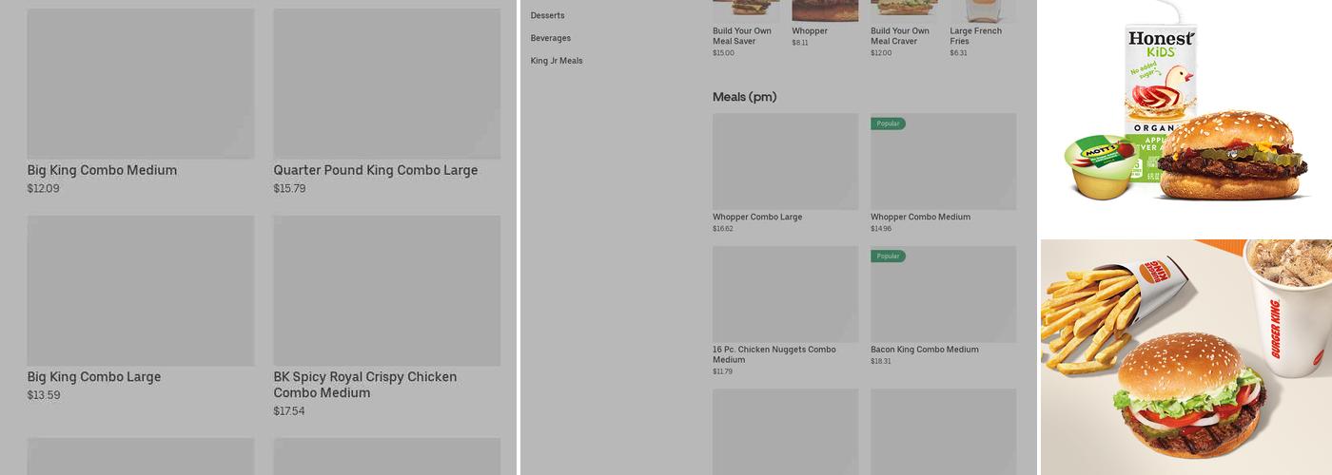Open Whopper Combo Medium item name
The height and width of the screenshot is (475, 1332).
pyautogui.click(x=921, y=217)
